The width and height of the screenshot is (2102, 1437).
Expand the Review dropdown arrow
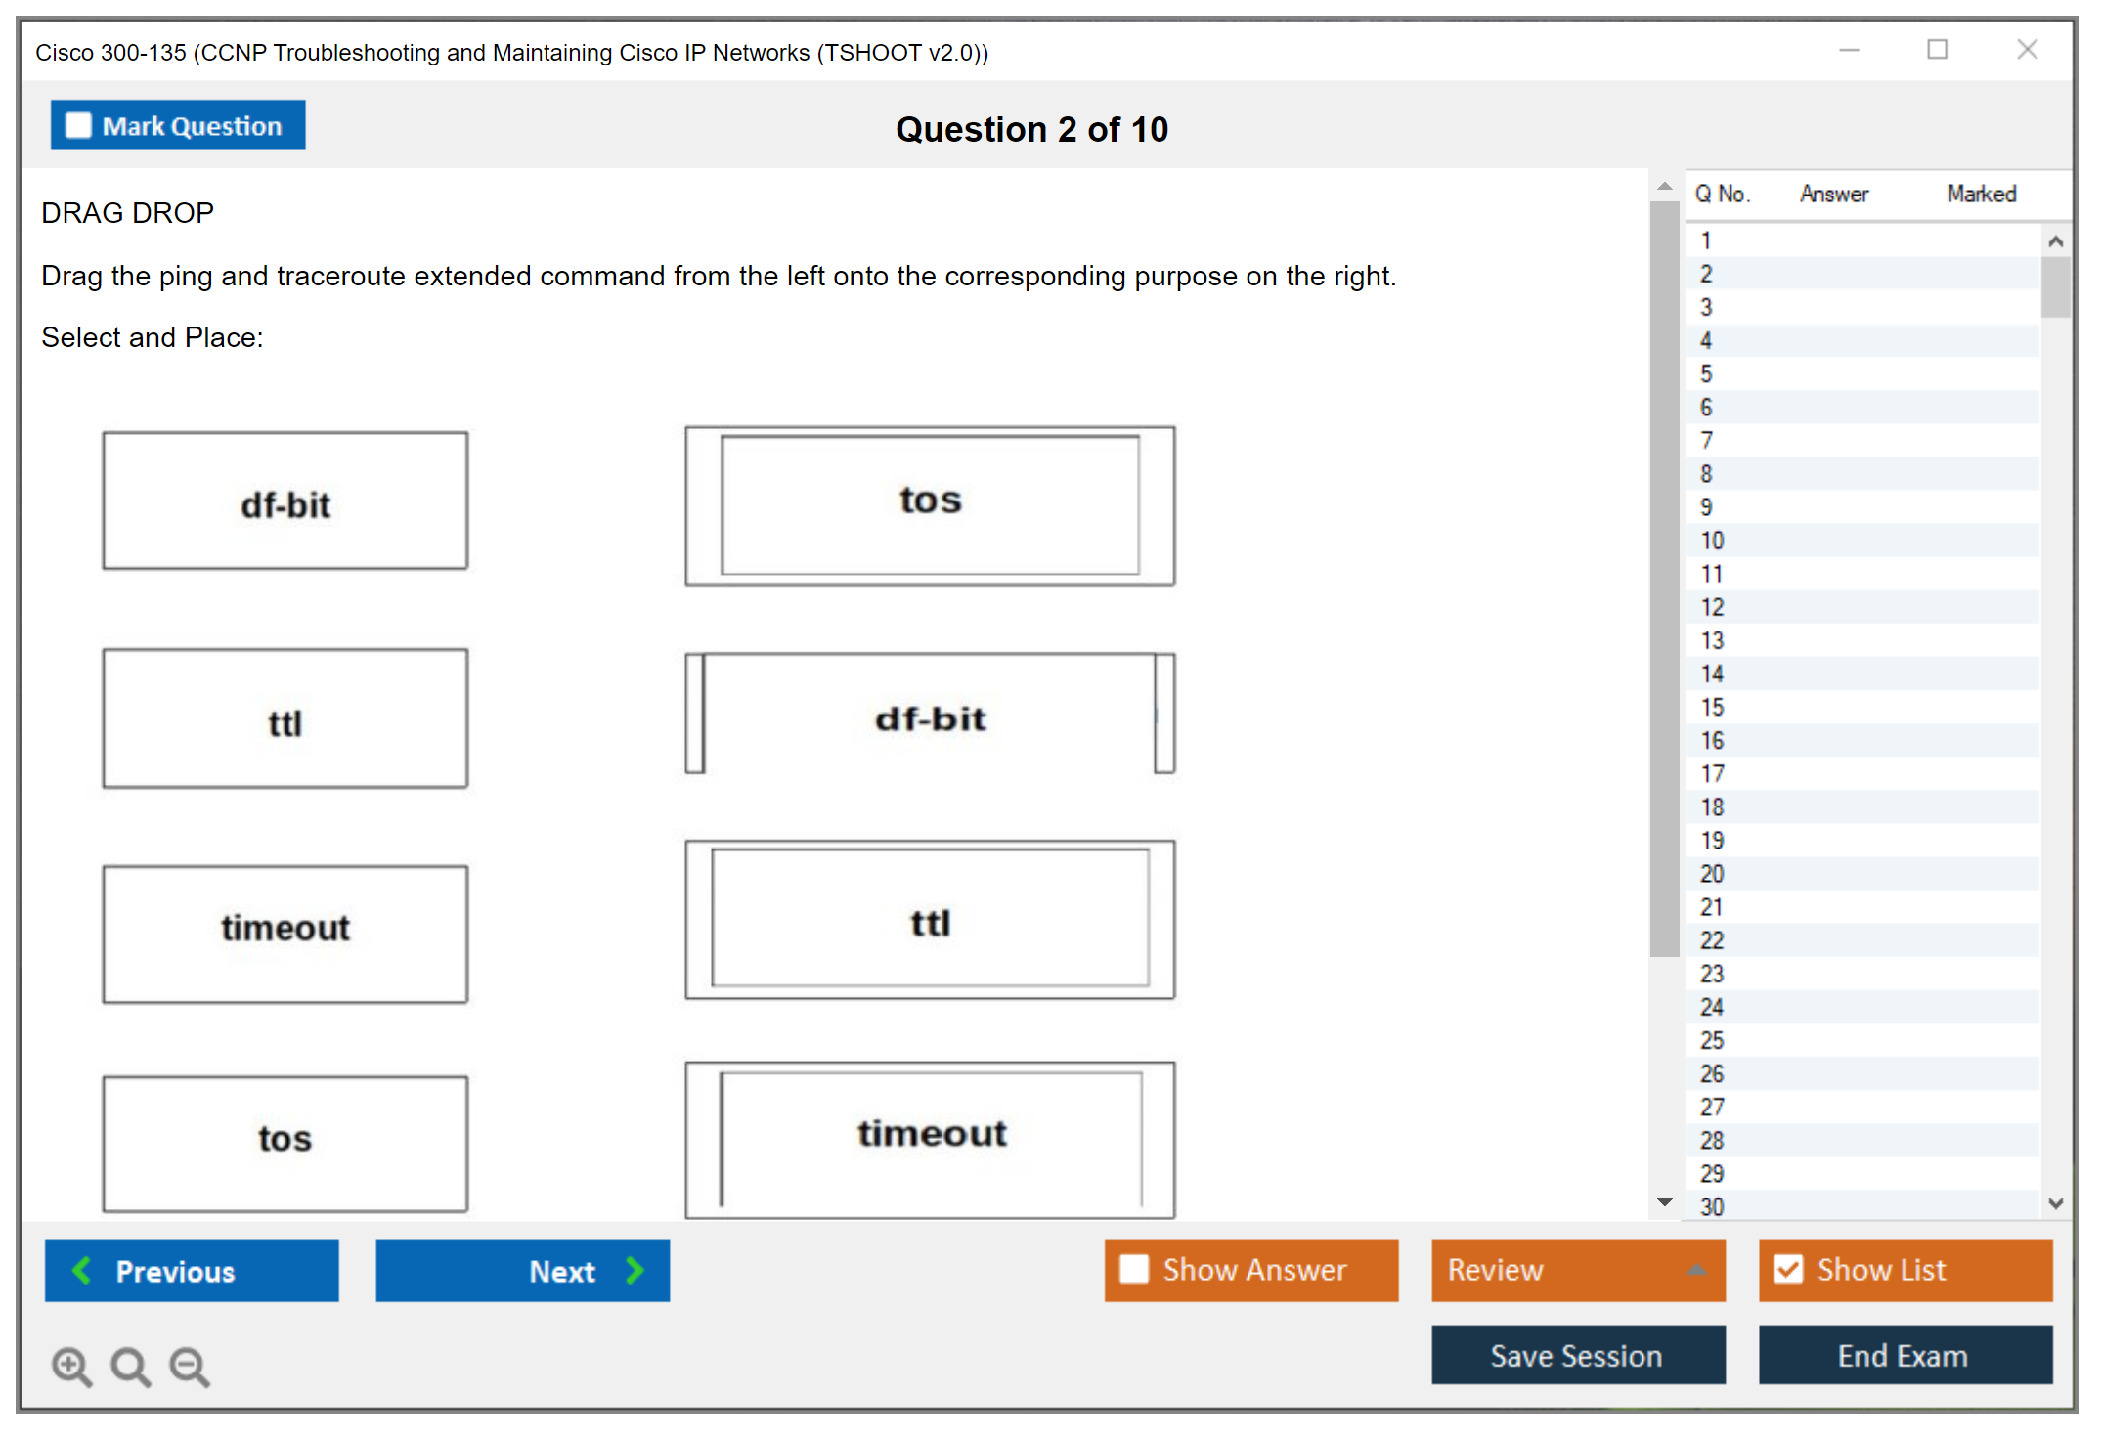pos(1696,1270)
